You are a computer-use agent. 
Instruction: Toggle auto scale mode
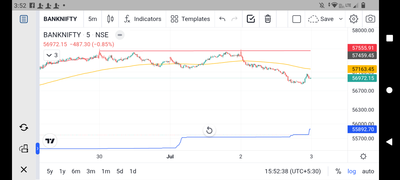tap(368, 171)
